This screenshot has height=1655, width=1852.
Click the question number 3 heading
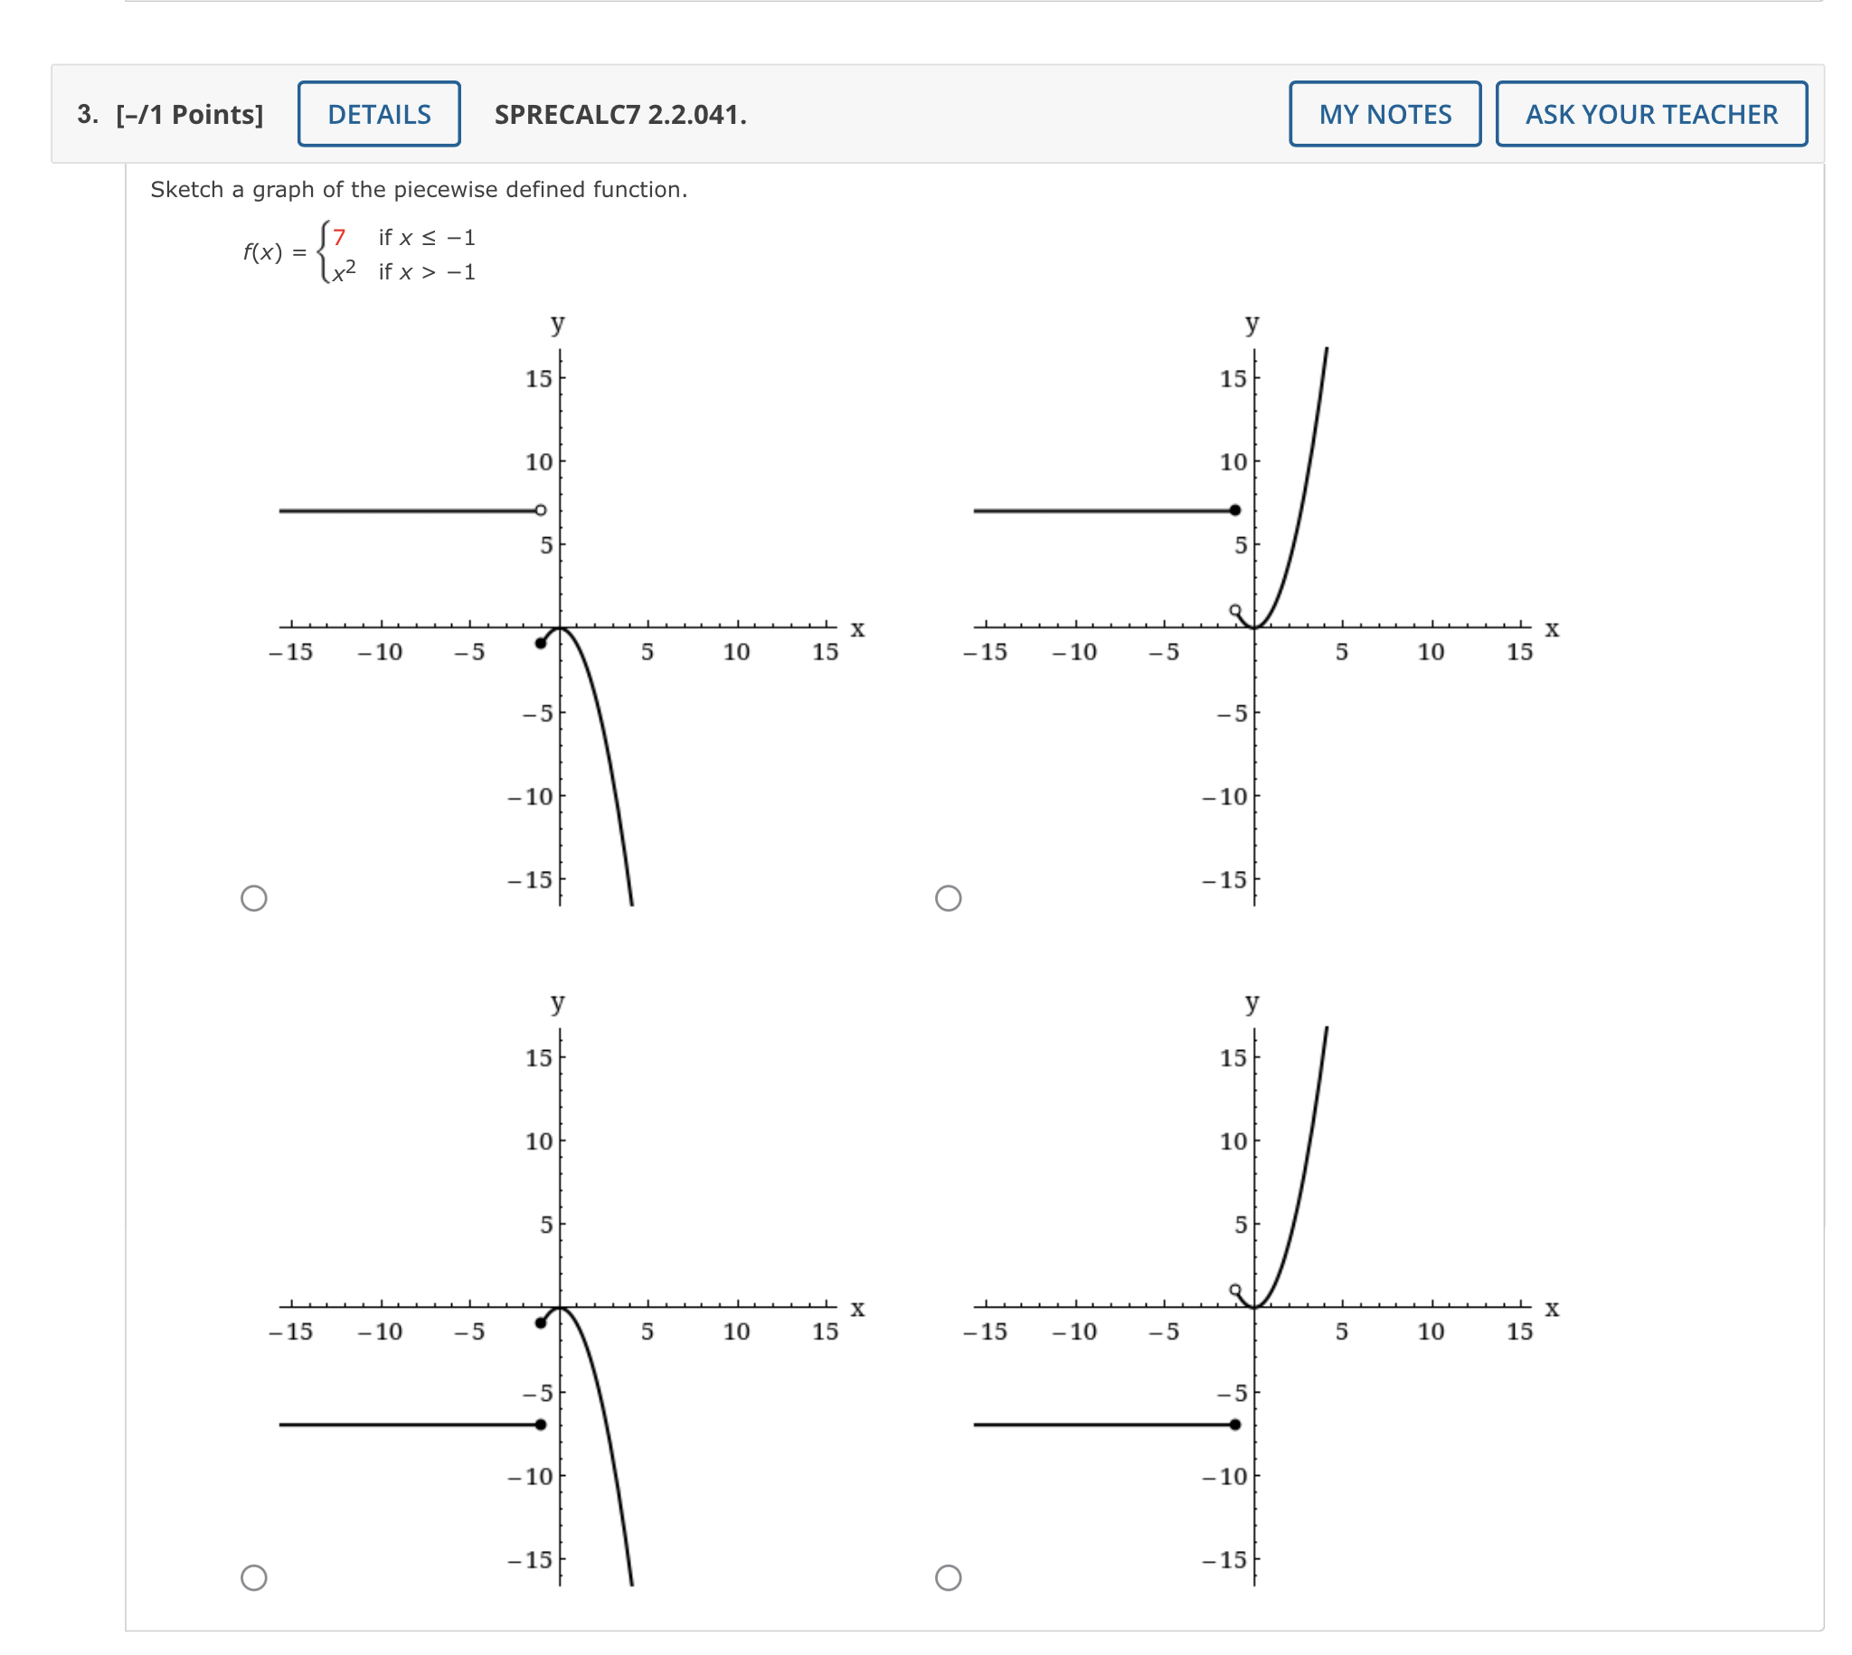coord(85,115)
